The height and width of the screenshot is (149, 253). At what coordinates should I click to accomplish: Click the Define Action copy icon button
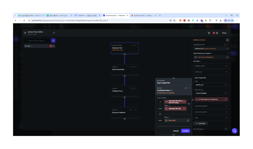[227, 40]
